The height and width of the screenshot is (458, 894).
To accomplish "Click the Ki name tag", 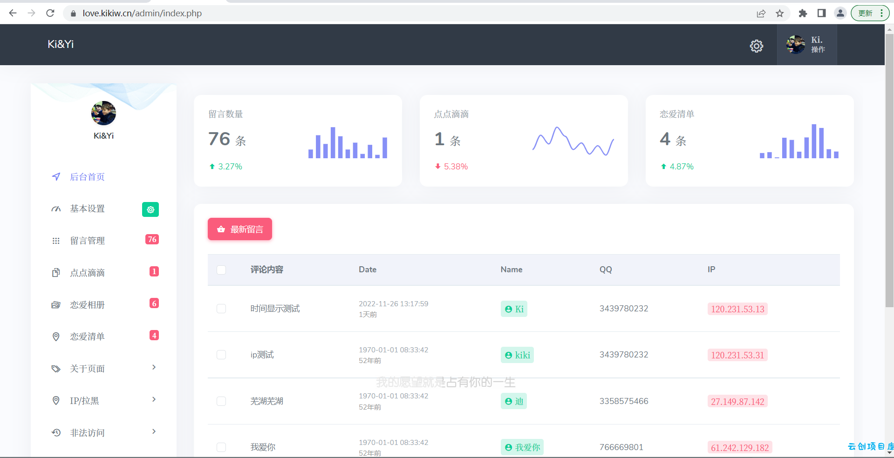I will click(x=514, y=309).
